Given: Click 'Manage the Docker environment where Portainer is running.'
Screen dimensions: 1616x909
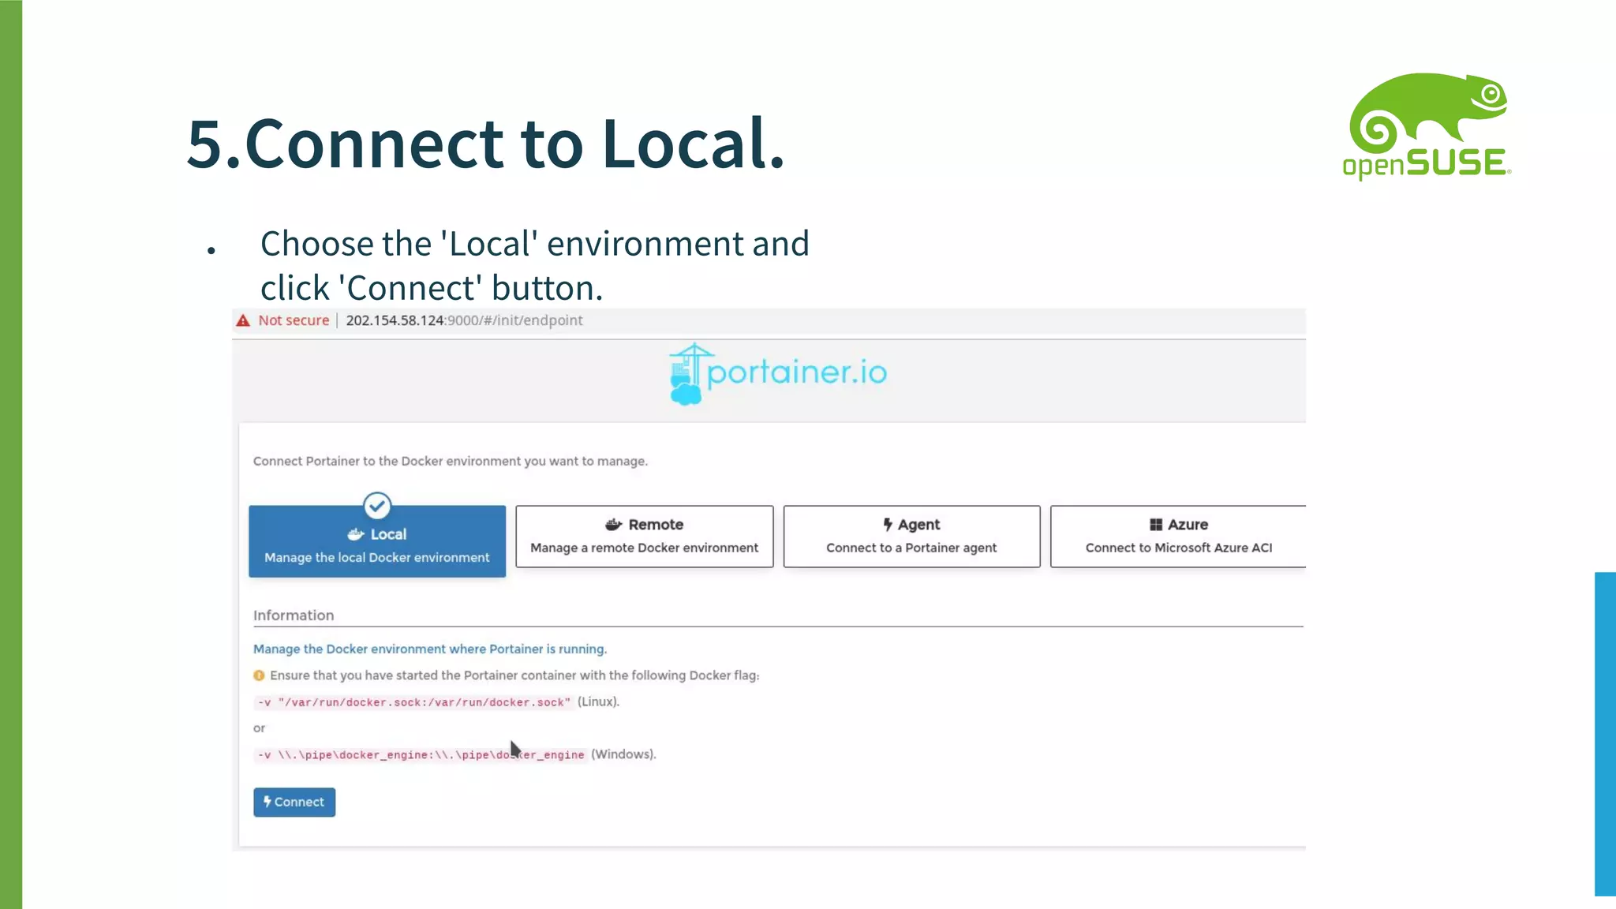Looking at the screenshot, I should (430, 649).
